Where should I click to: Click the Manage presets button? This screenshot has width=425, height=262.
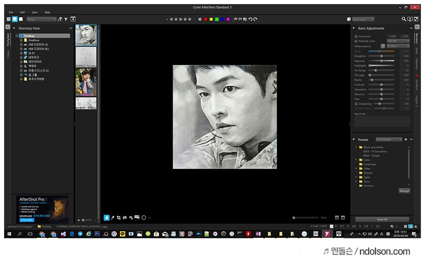pyautogui.click(x=404, y=191)
